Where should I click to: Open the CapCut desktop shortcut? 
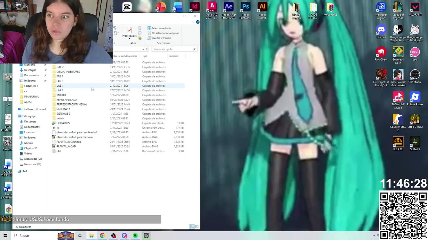point(127,6)
